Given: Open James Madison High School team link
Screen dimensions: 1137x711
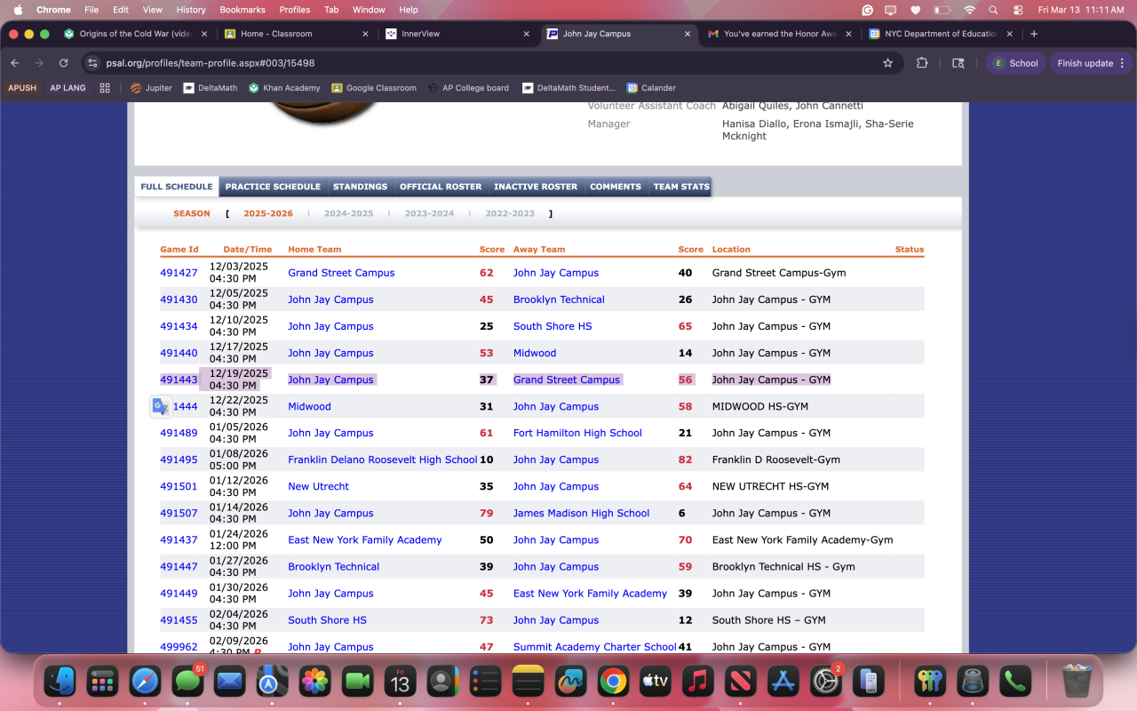Looking at the screenshot, I should 581,513.
